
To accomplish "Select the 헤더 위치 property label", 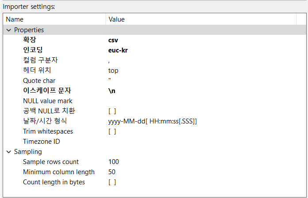I will (x=37, y=70).
